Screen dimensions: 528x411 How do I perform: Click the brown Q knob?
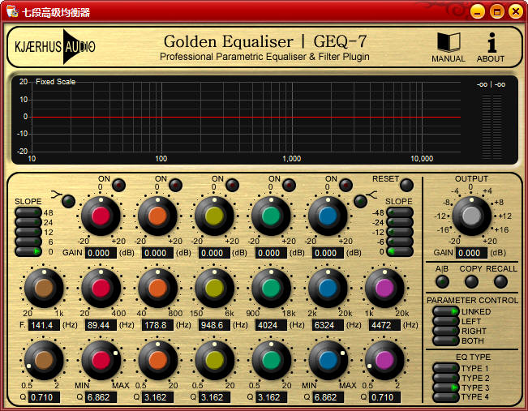[x=44, y=360]
